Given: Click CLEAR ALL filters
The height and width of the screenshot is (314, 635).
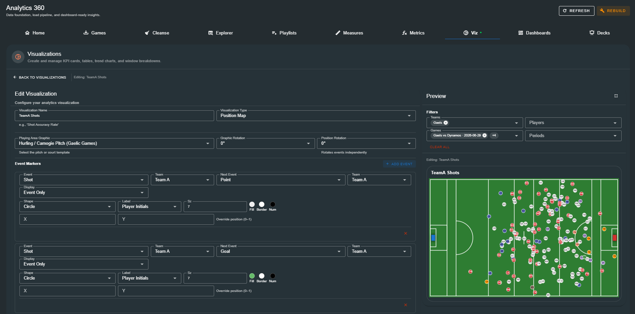Looking at the screenshot, I should (x=440, y=147).
